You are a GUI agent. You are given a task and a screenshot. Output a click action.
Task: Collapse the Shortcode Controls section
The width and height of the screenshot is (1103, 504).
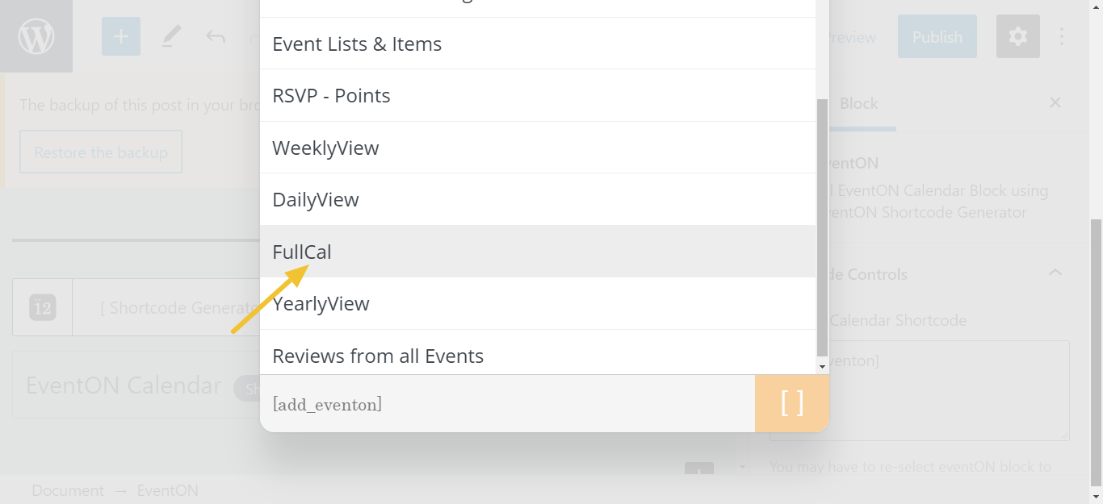coord(1055,273)
